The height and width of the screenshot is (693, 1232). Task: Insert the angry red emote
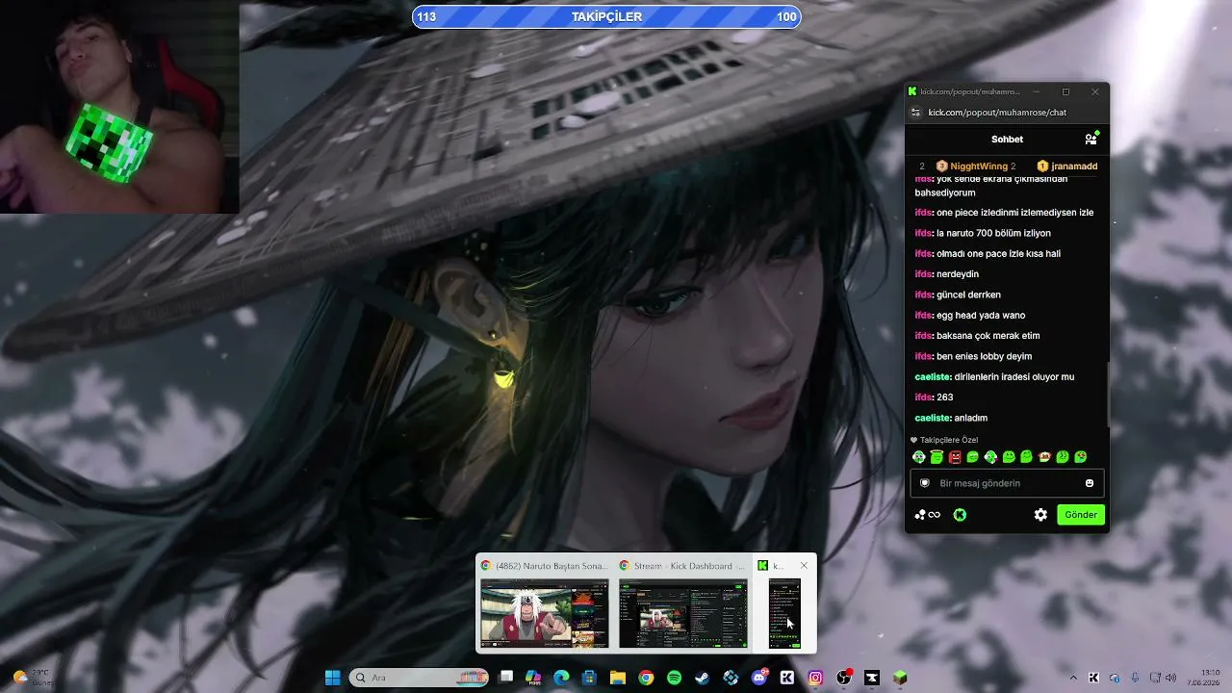point(955,457)
